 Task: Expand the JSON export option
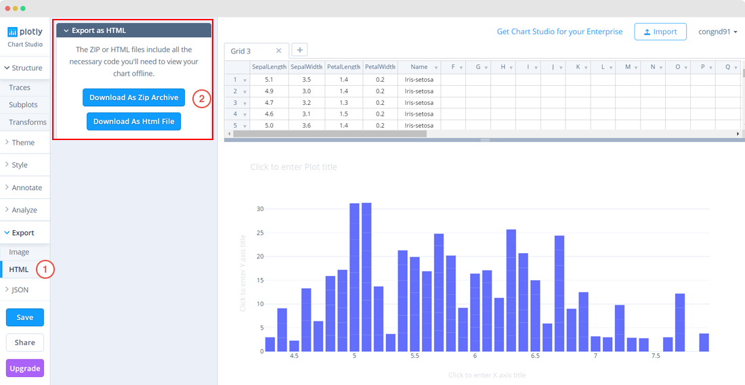click(x=24, y=290)
